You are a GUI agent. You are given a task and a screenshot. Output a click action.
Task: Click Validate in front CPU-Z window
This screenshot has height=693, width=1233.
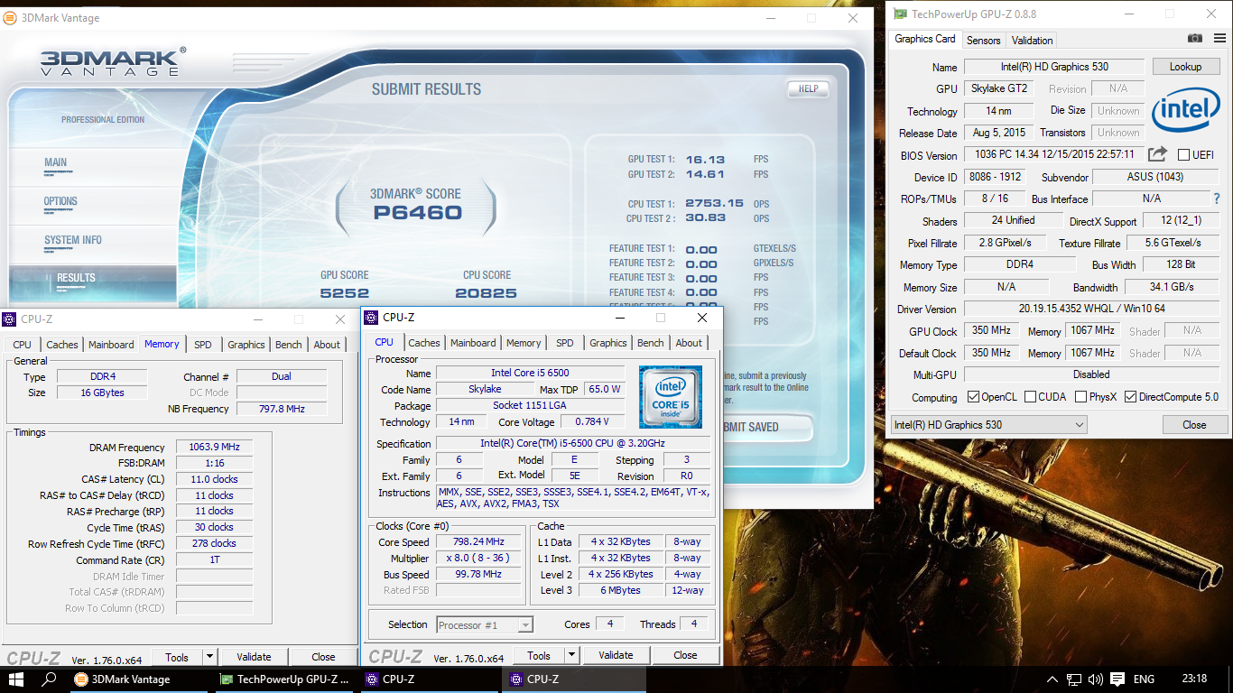click(616, 656)
